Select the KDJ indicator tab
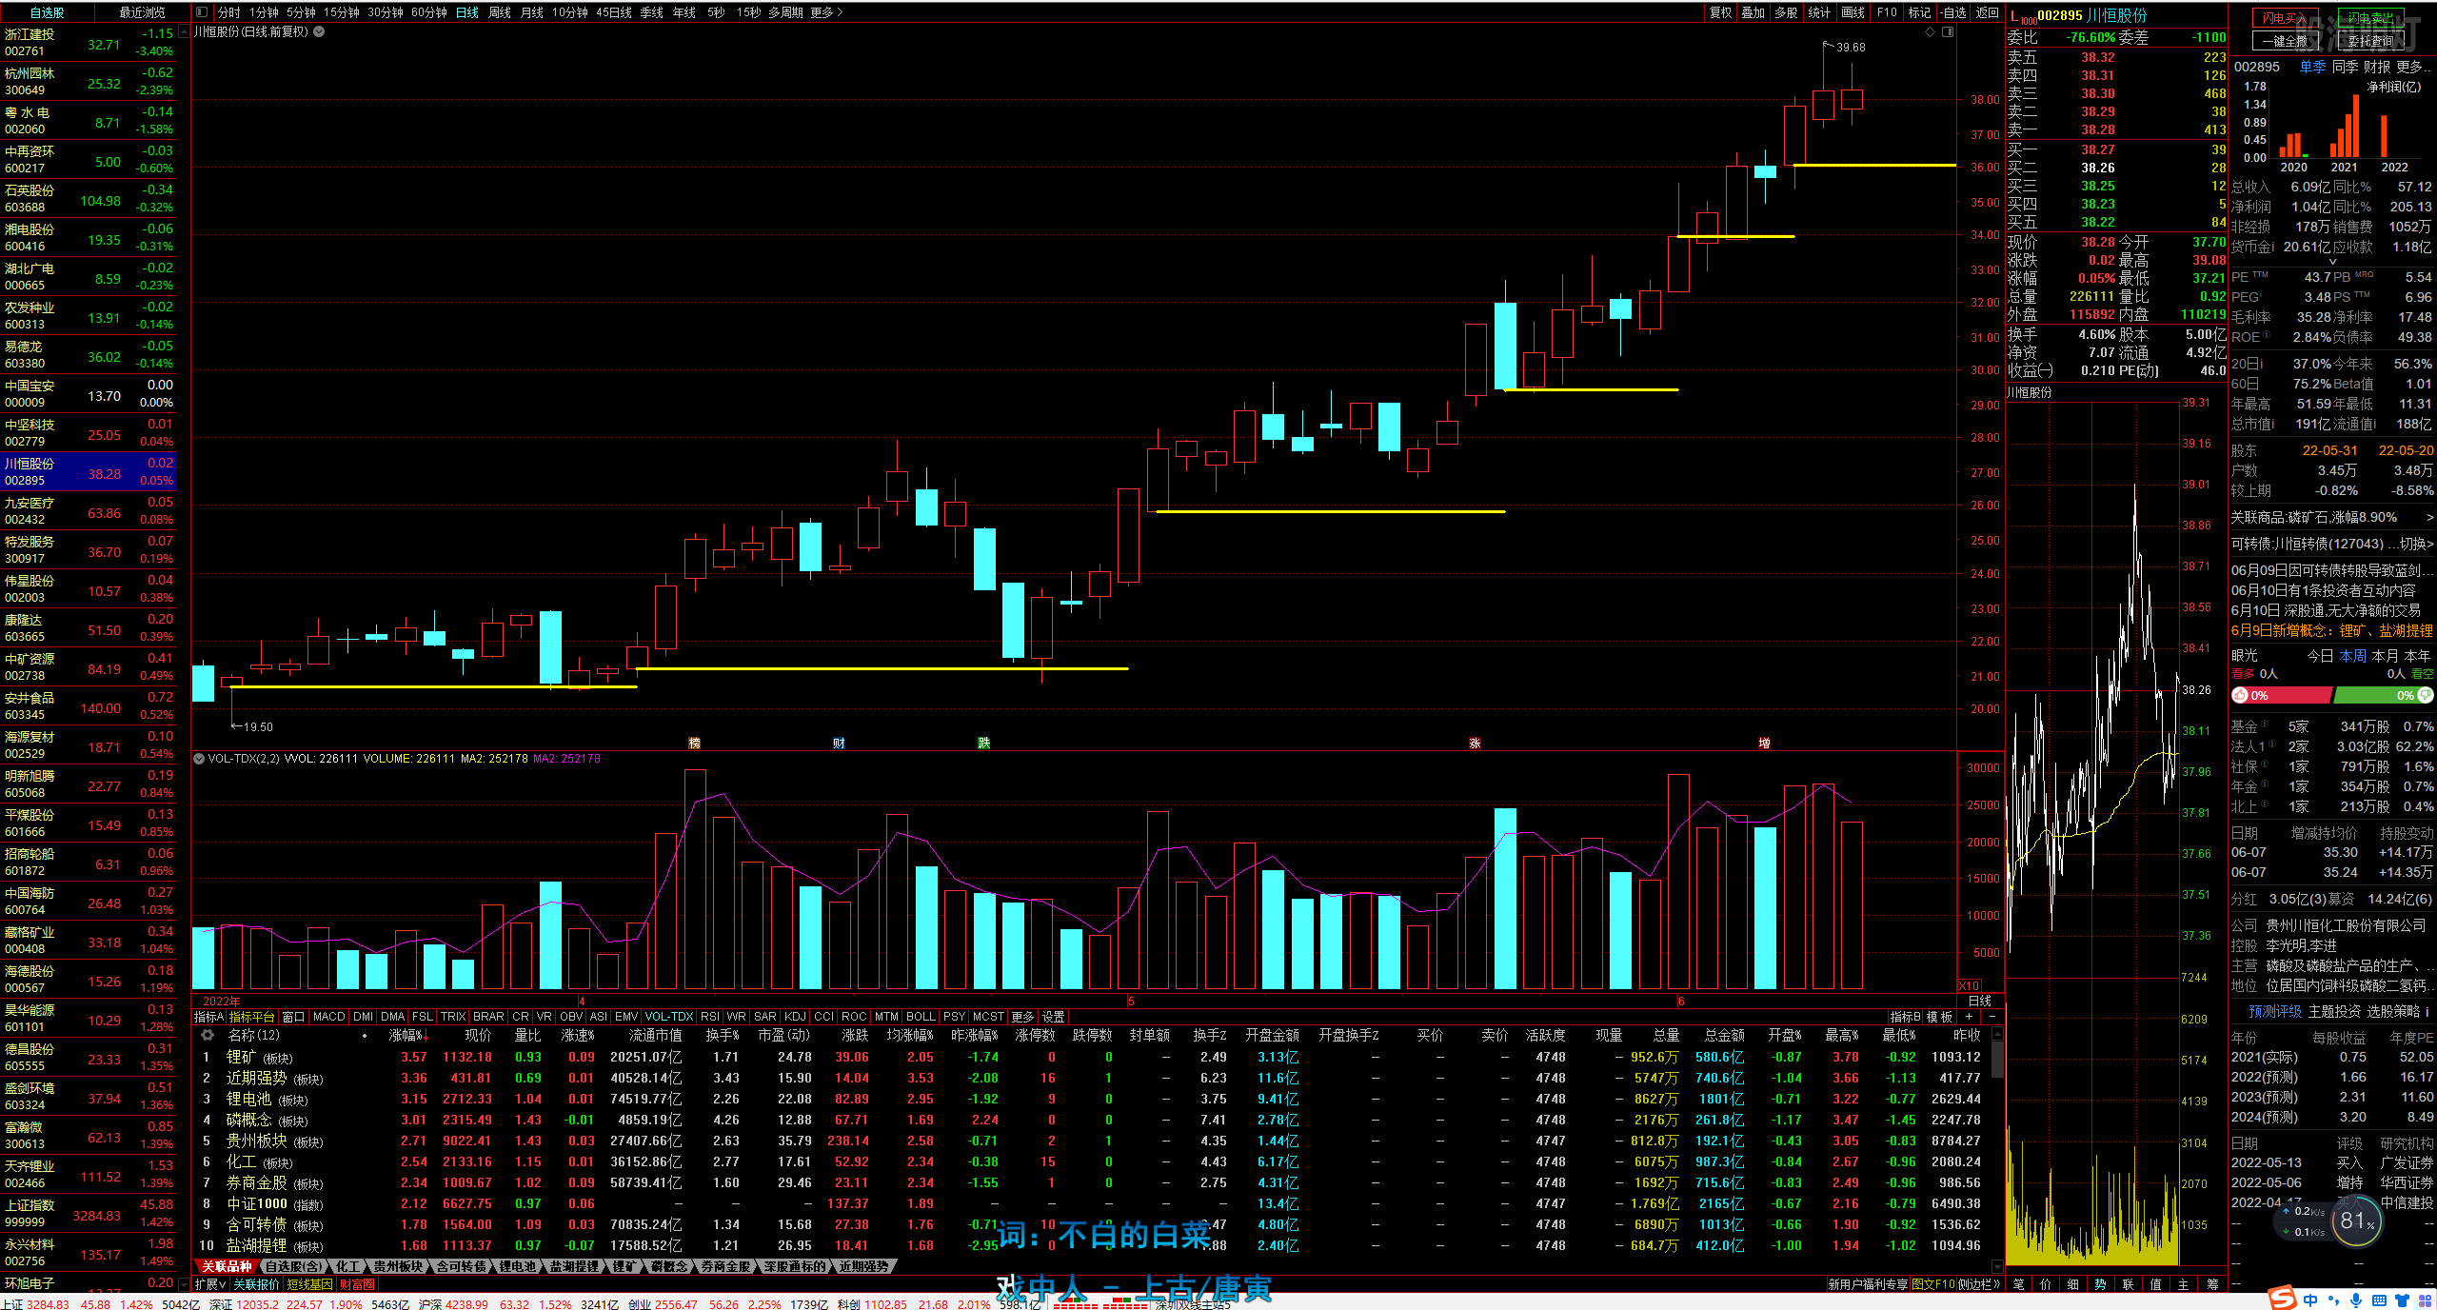The height and width of the screenshot is (1310, 2437). tap(795, 1017)
